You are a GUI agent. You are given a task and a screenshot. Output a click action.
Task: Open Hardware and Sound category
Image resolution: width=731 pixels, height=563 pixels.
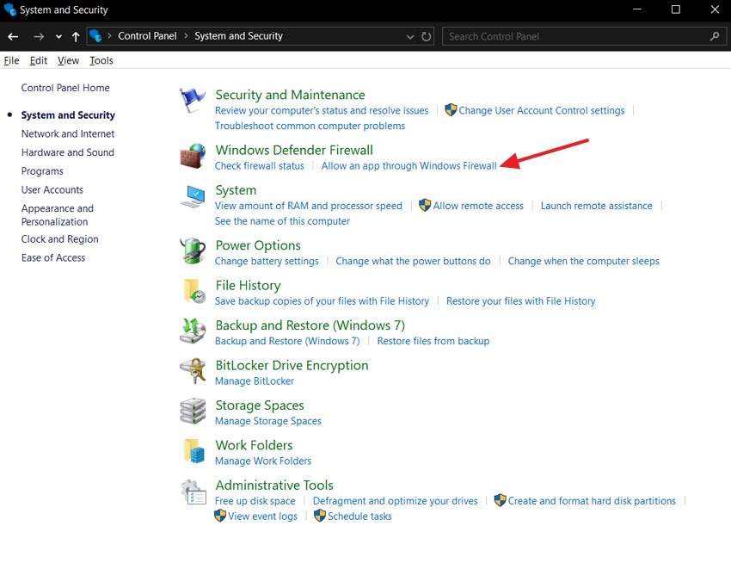pyautogui.click(x=68, y=152)
